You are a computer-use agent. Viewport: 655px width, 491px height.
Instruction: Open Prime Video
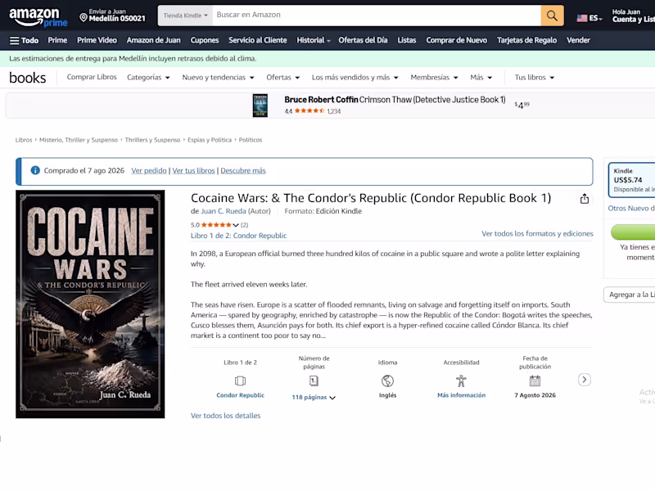click(x=97, y=40)
